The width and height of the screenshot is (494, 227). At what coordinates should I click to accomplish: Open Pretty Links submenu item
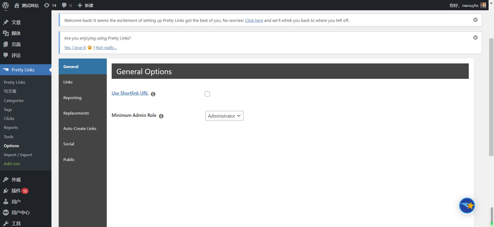click(x=14, y=82)
